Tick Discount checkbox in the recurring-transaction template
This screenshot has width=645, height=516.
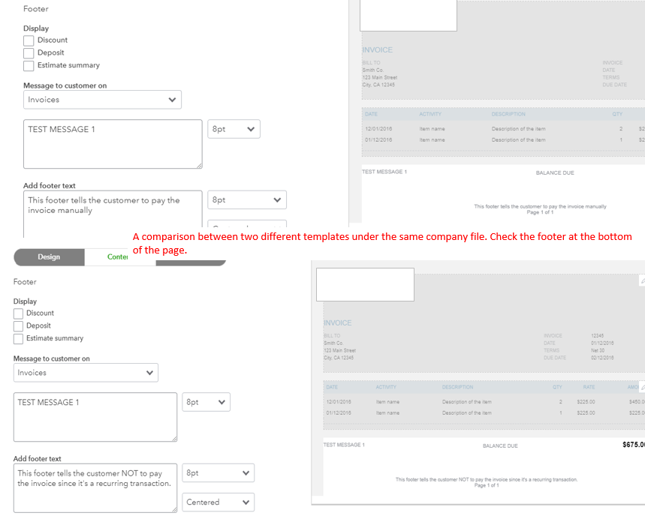(18, 313)
